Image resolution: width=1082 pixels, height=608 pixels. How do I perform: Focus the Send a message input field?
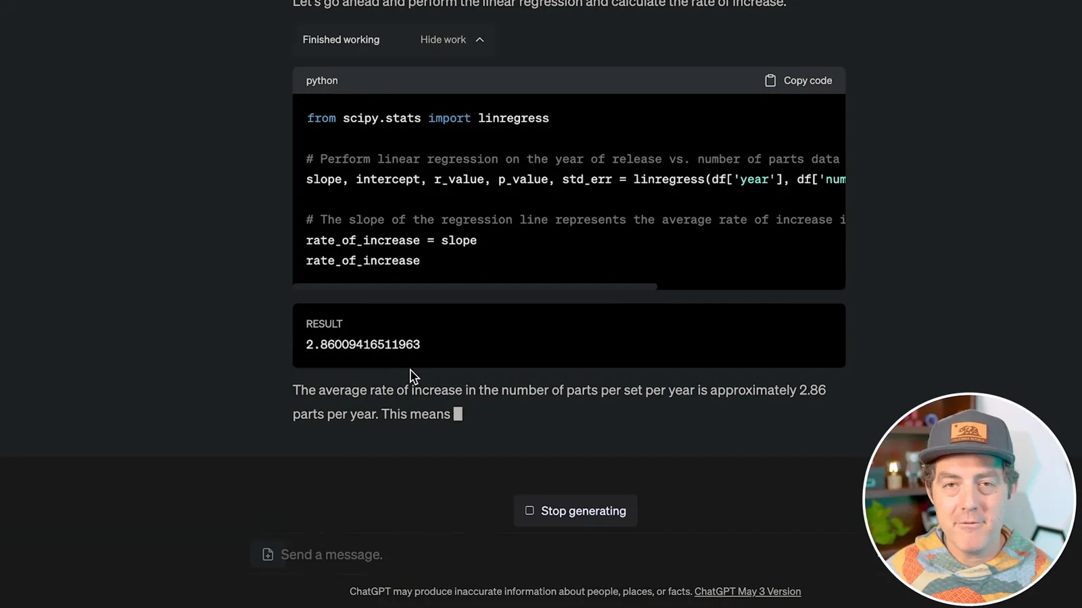[x=555, y=555]
